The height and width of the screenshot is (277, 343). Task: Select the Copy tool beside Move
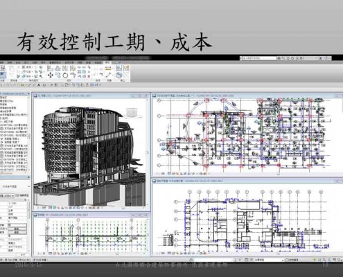[58, 75]
